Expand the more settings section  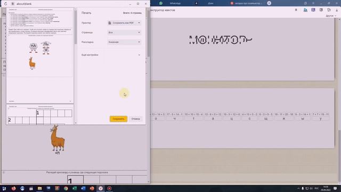[111, 55]
